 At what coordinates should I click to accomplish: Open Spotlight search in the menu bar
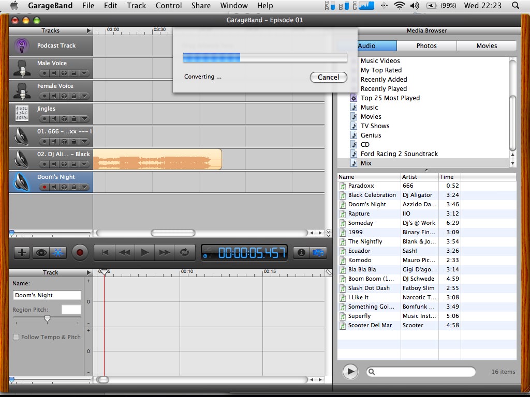coord(516,5)
